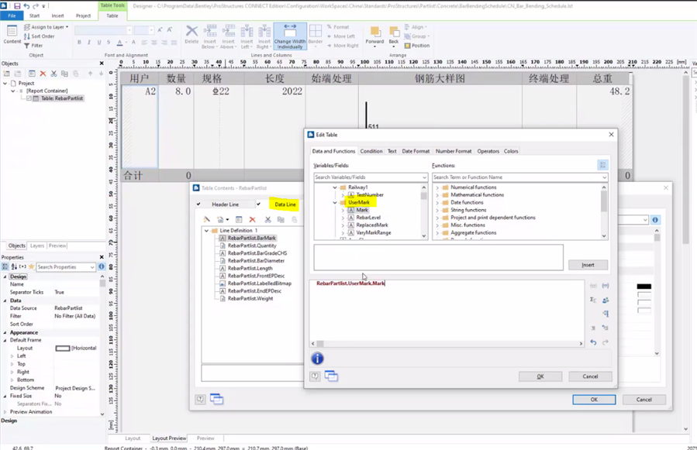
Task: Click red delete X in Table Contents toolbar
Action: [x=252, y=220]
